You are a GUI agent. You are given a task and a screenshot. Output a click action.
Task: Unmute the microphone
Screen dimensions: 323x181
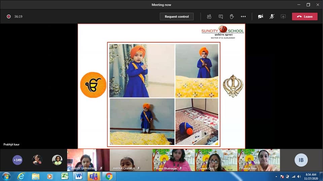[x=272, y=16]
